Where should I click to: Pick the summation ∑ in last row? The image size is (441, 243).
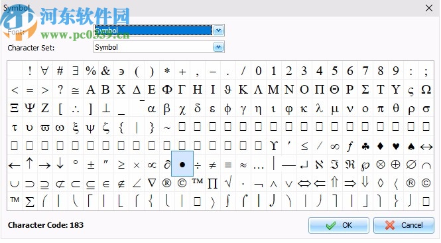pyautogui.click(x=30, y=202)
